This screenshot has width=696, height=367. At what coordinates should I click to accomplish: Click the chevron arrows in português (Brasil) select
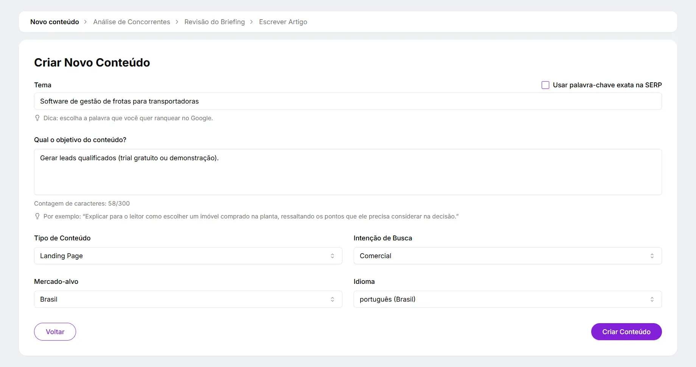tap(652, 299)
